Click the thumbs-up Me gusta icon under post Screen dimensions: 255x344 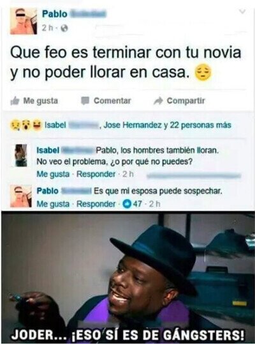[x=15, y=101]
